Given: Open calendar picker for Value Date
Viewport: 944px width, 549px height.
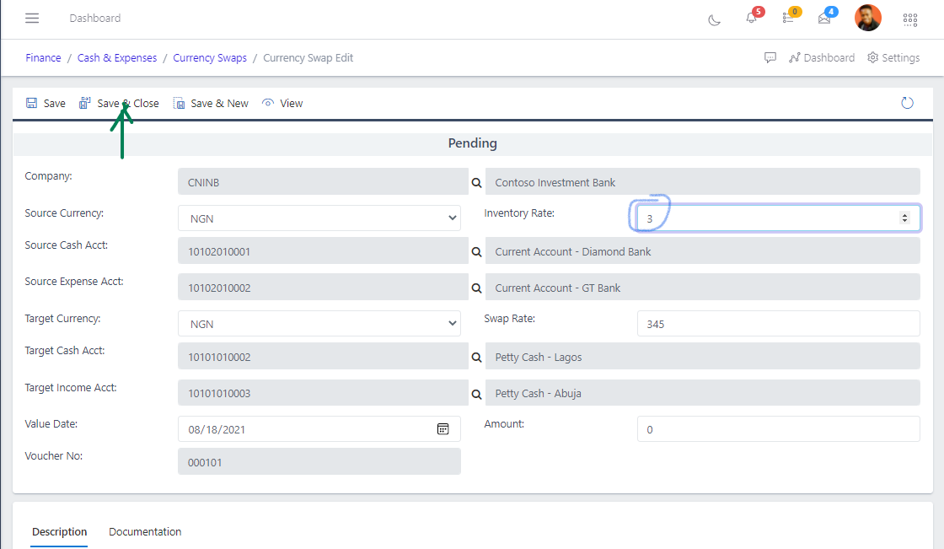Looking at the screenshot, I should (442, 429).
